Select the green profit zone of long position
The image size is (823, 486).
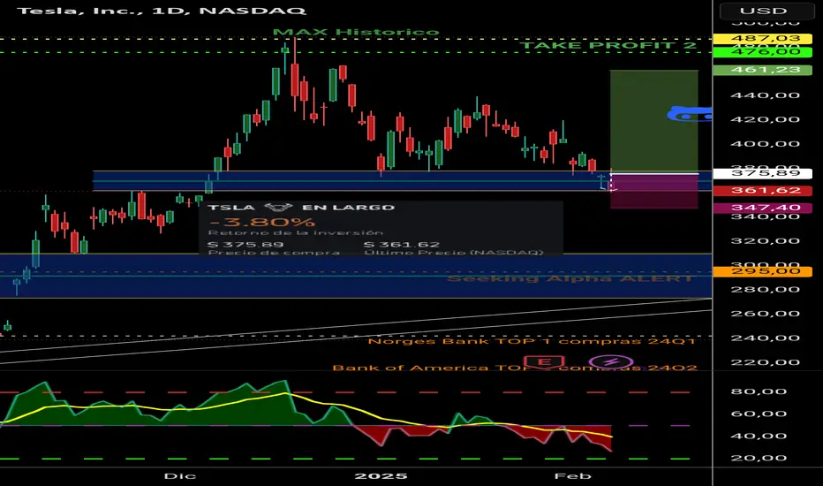pyautogui.click(x=654, y=121)
